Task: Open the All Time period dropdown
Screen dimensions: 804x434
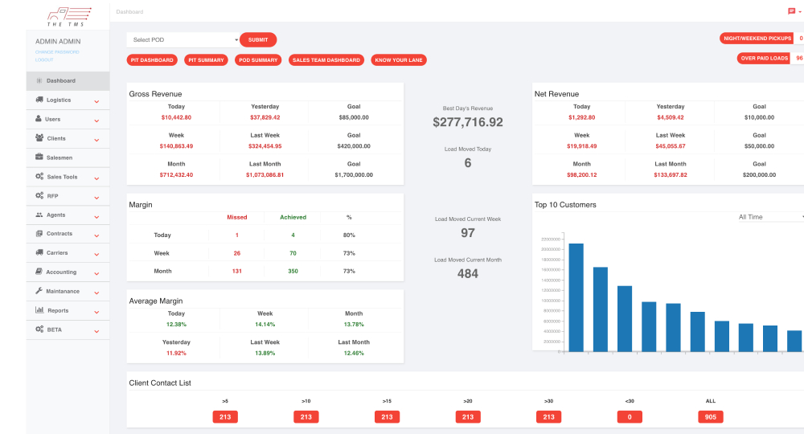Action: [770, 217]
